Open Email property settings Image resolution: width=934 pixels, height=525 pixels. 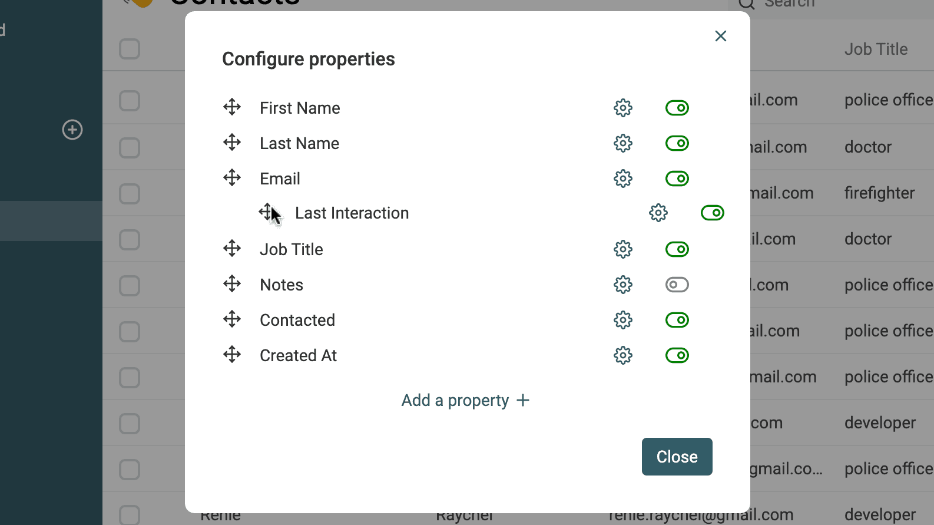[x=622, y=179]
